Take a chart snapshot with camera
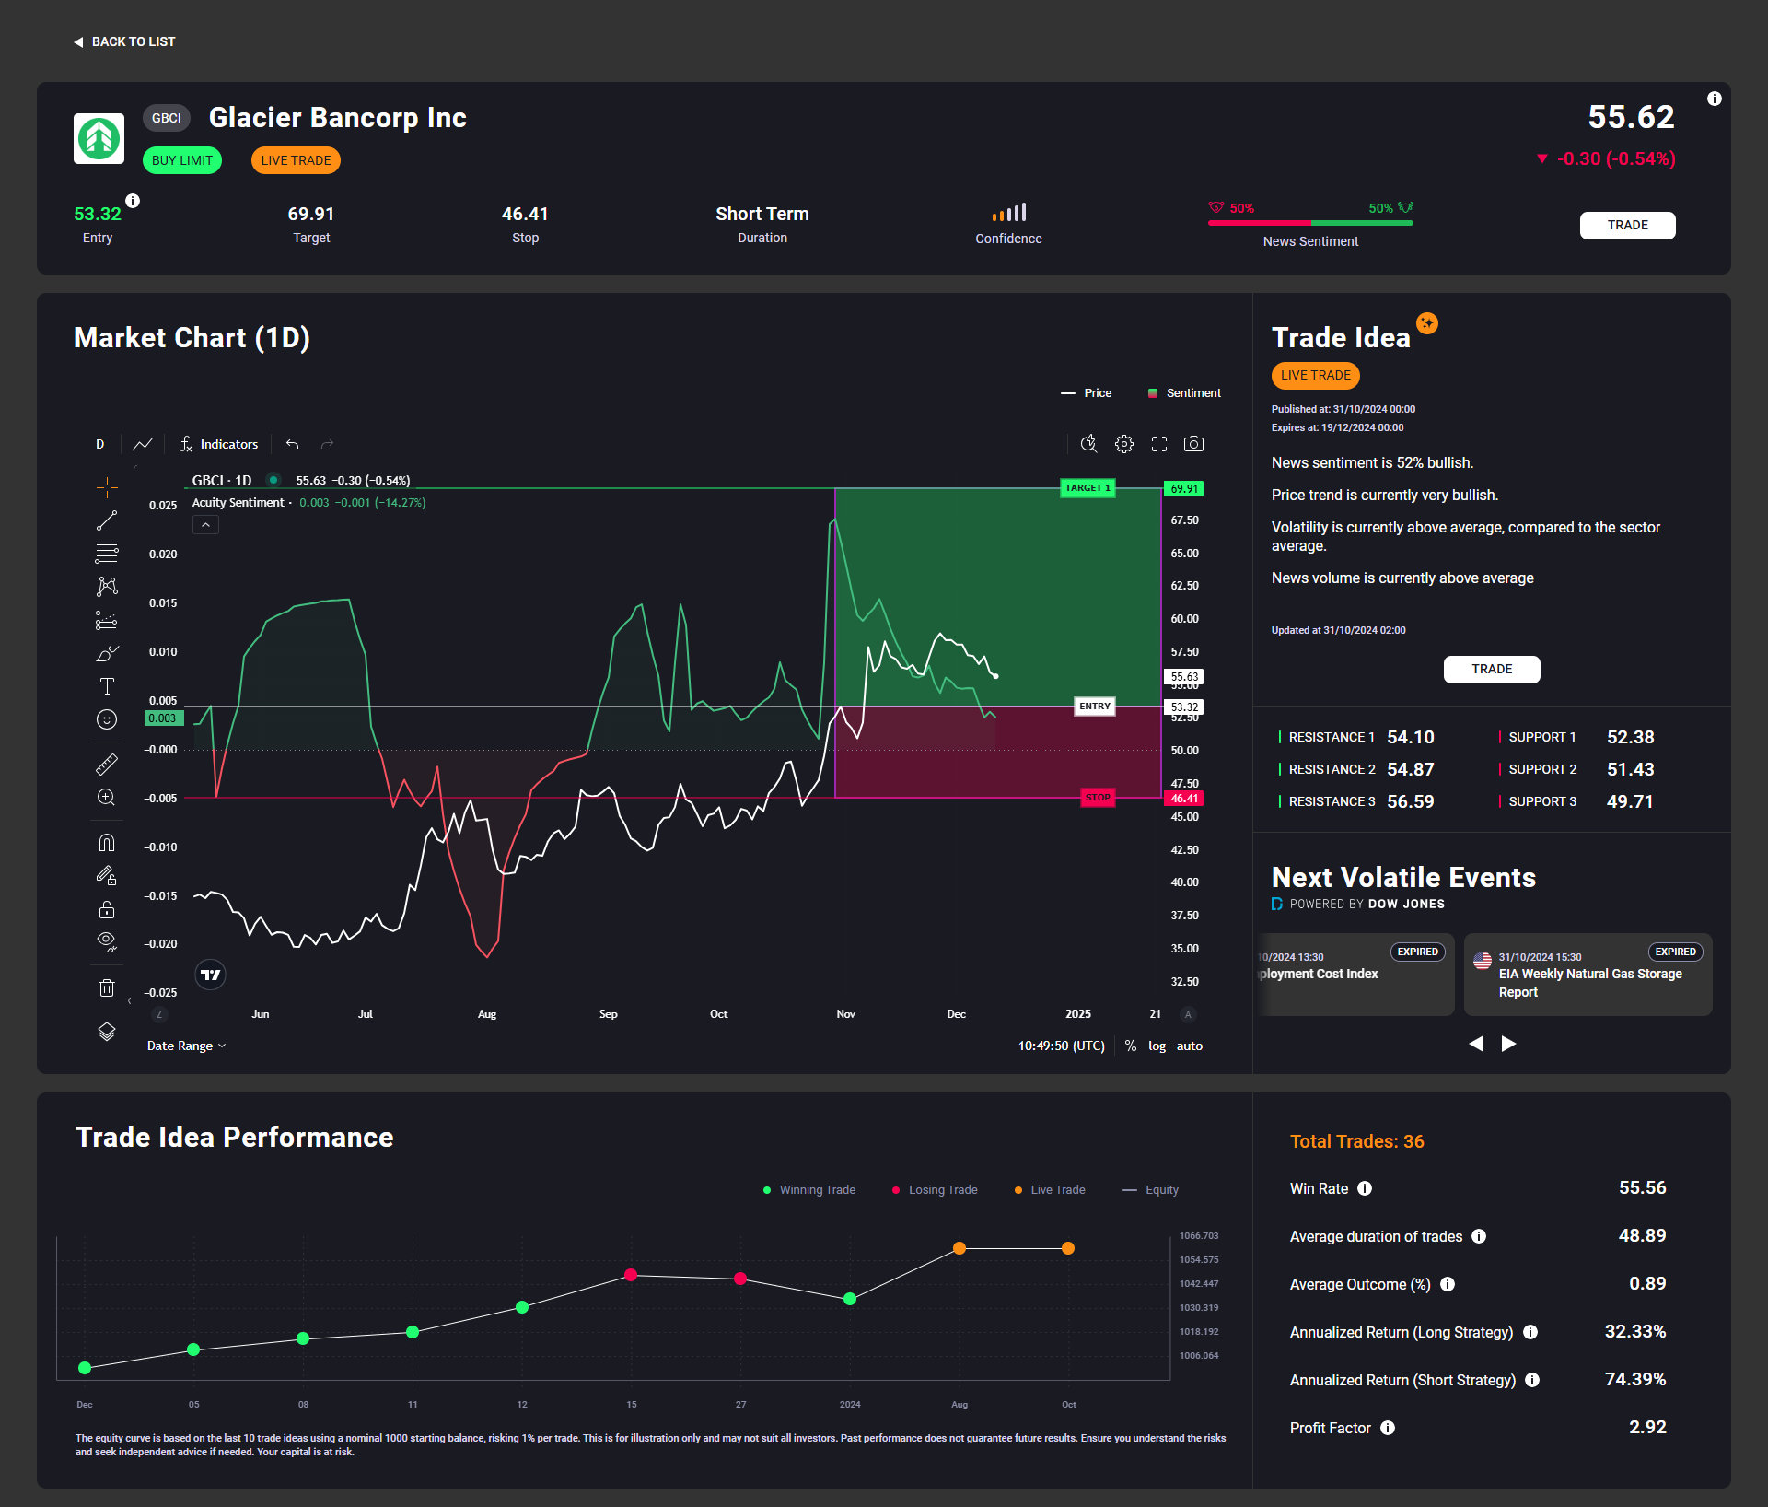The image size is (1768, 1507). tap(1193, 444)
